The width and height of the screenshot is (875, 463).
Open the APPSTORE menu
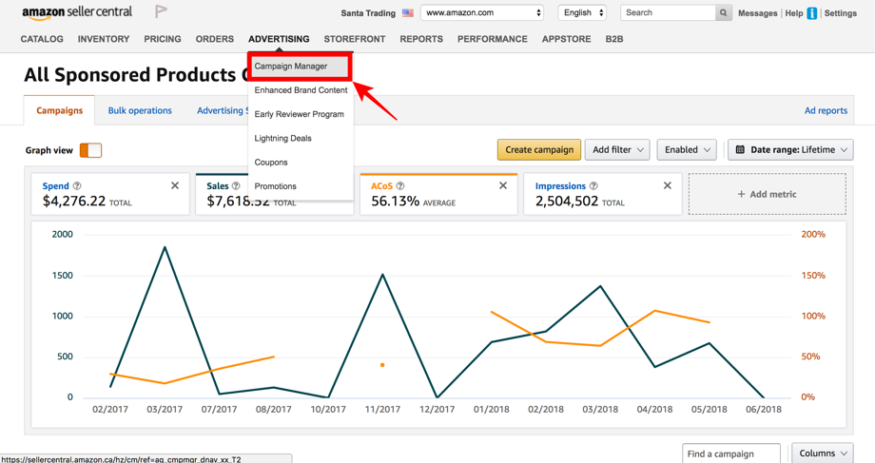[567, 39]
